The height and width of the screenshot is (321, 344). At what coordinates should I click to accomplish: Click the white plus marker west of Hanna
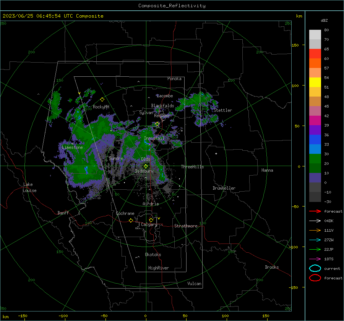(x=216, y=153)
